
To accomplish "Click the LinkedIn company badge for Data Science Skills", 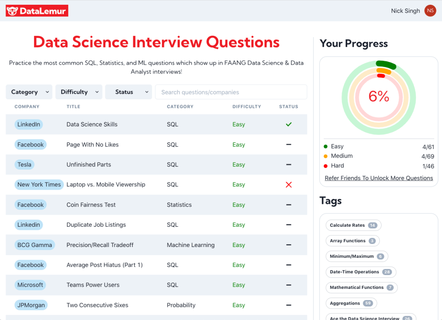I will [29, 124].
